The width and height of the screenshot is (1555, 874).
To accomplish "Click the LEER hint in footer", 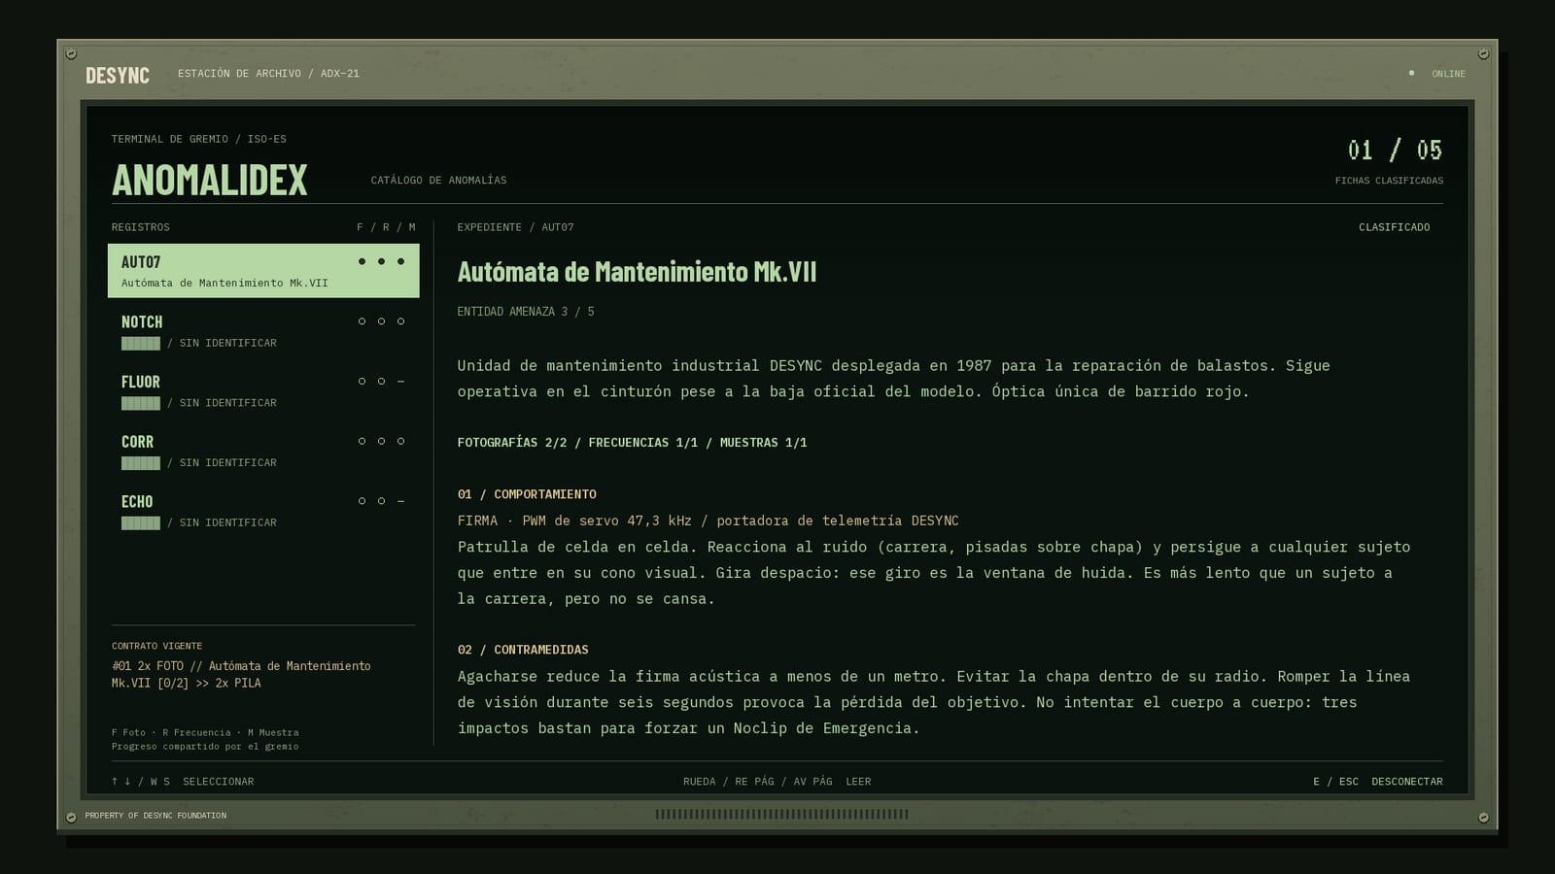I will 858,782.
